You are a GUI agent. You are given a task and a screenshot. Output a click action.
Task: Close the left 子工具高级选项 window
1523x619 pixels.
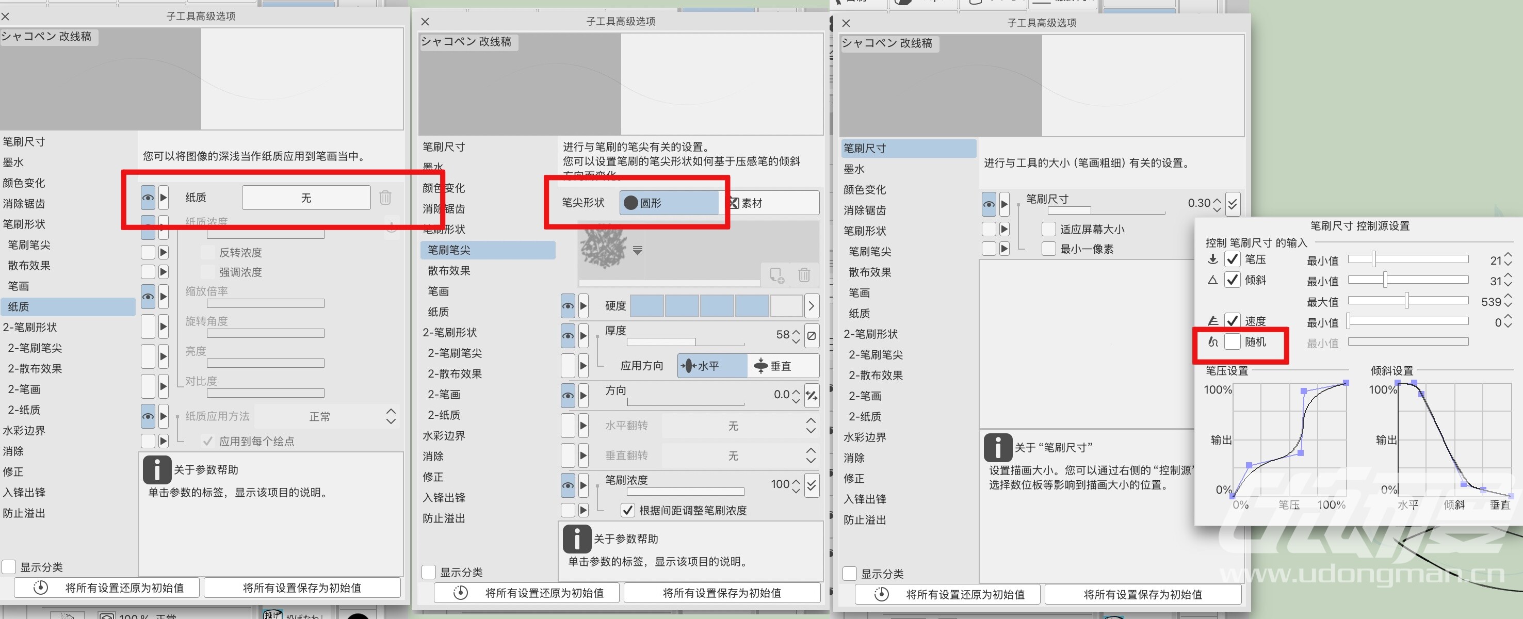coord(5,17)
